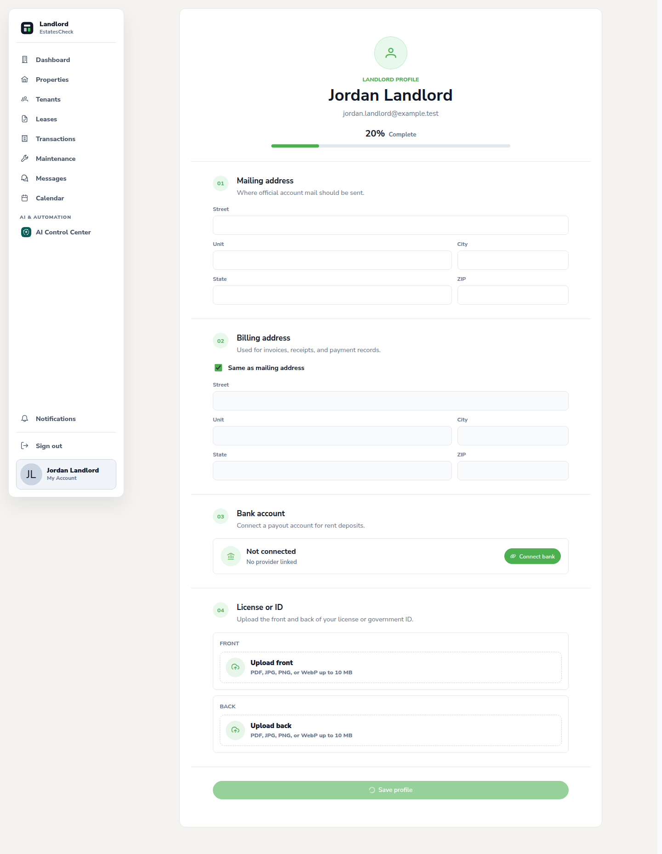Viewport: 662px width, 854px height.
Task: Open the Maintenance menu item
Action: 66,159
